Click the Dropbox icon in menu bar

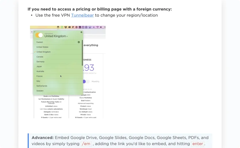66,27
